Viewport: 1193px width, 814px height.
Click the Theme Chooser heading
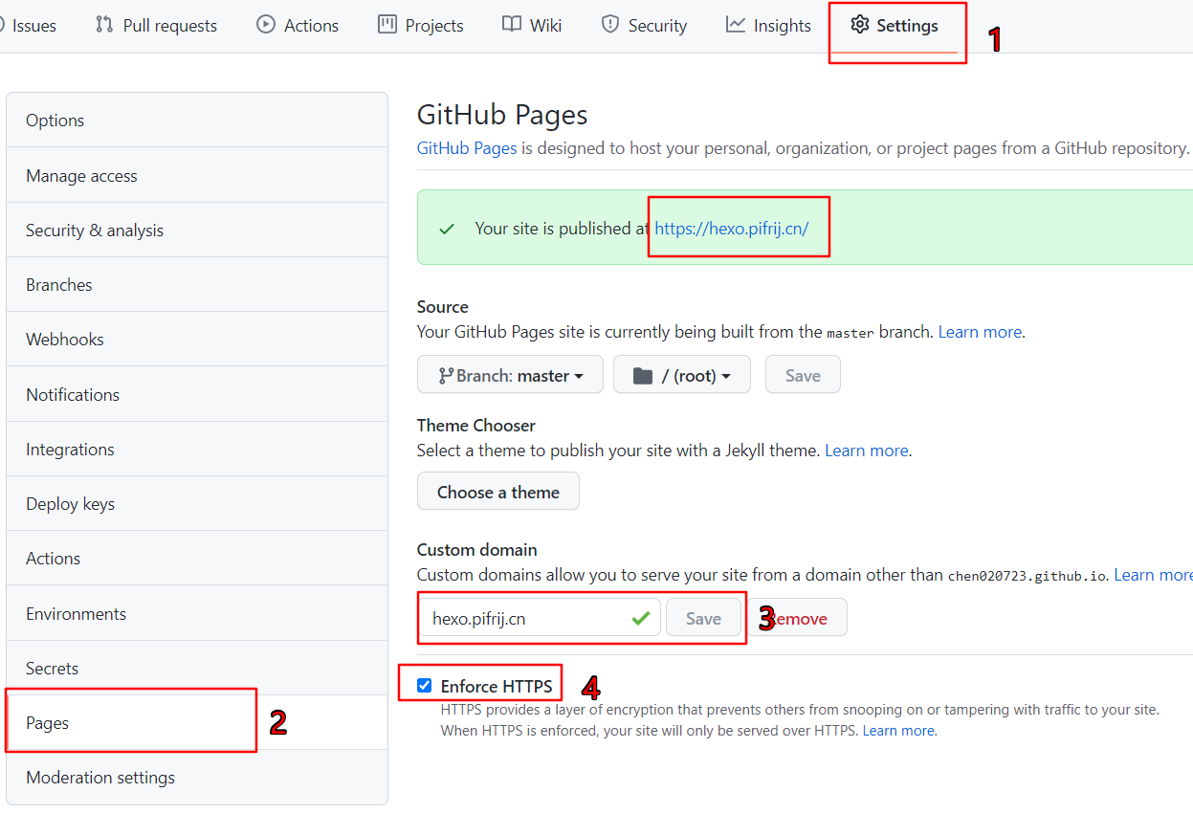click(476, 426)
